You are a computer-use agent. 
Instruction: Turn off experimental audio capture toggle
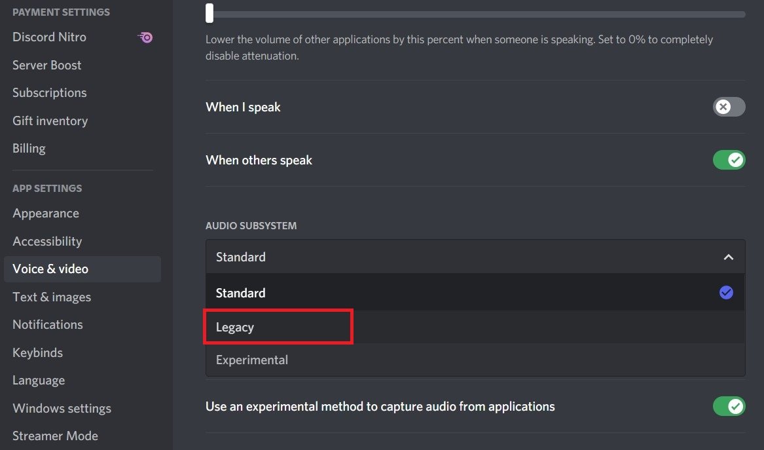[x=729, y=407]
